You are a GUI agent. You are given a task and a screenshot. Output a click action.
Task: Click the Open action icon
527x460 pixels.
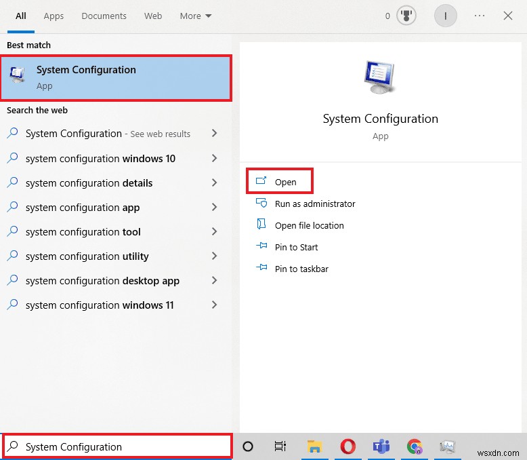[x=261, y=181]
